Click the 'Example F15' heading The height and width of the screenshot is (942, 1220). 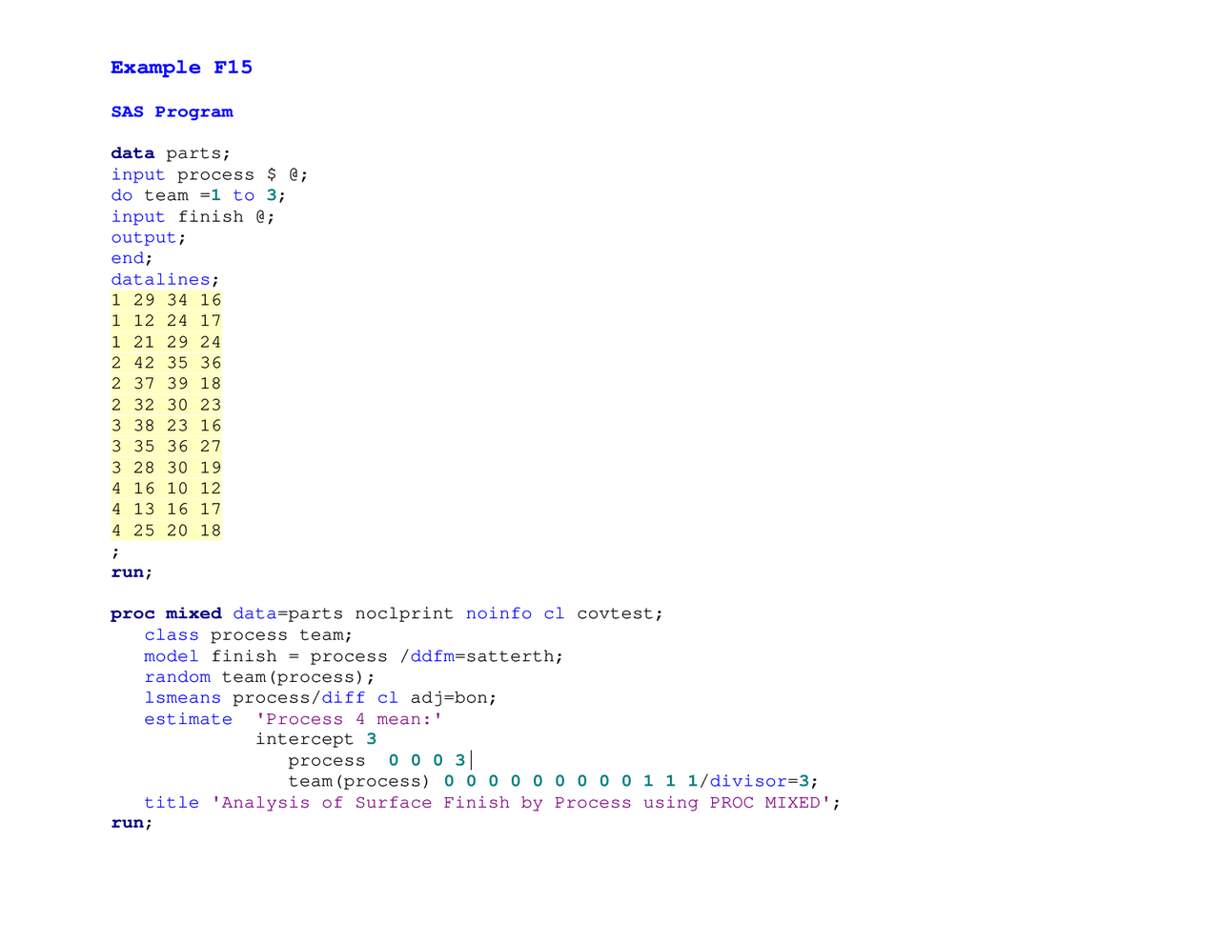[x=181, y=68]
